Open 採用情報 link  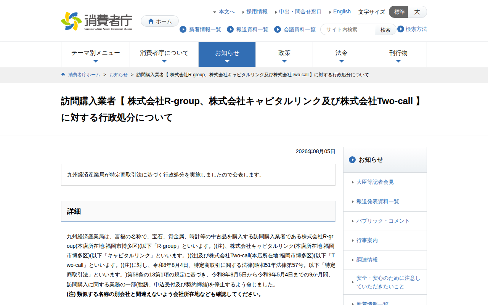tap(257, 12)
